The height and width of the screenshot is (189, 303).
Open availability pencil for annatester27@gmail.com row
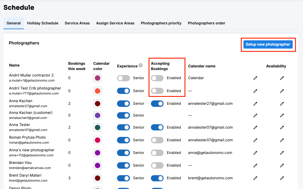(282, 104)
